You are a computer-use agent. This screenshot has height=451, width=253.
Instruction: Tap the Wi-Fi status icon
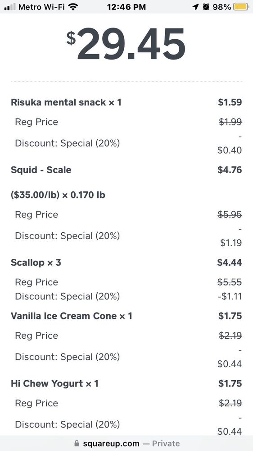click(74, 7)
